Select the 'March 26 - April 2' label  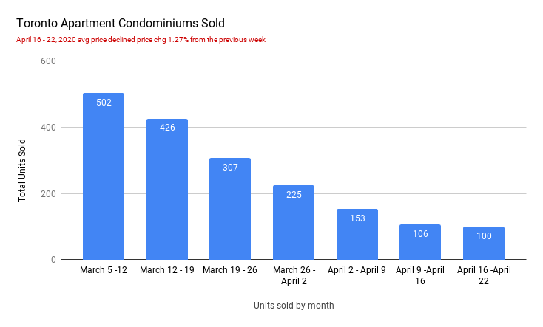coord(294,275)
